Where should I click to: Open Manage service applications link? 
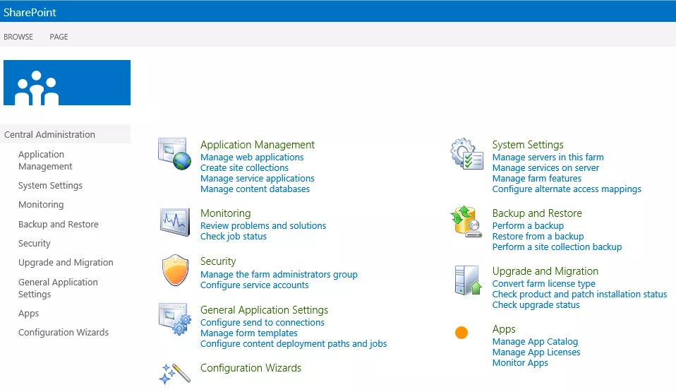(258, 178)
